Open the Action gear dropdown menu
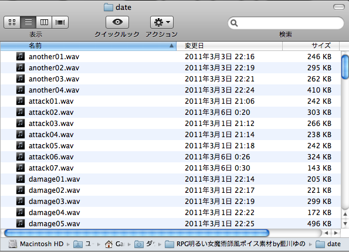The image size is (349, 252). tap(162, 22)
